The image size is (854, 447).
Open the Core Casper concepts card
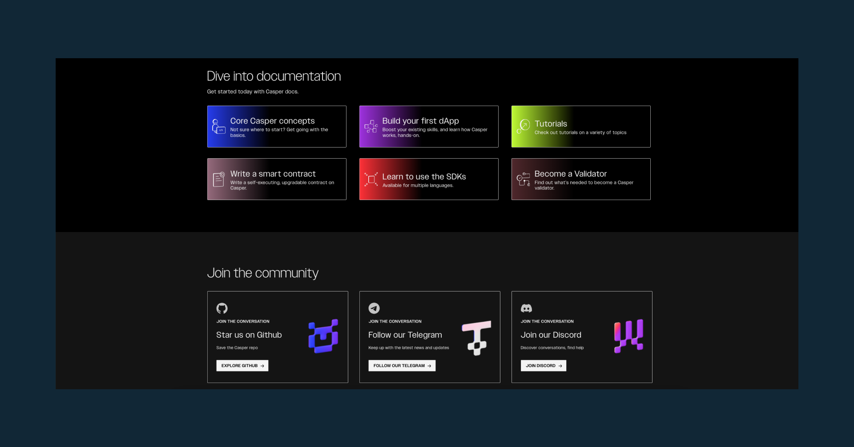[x=277, y=126]
